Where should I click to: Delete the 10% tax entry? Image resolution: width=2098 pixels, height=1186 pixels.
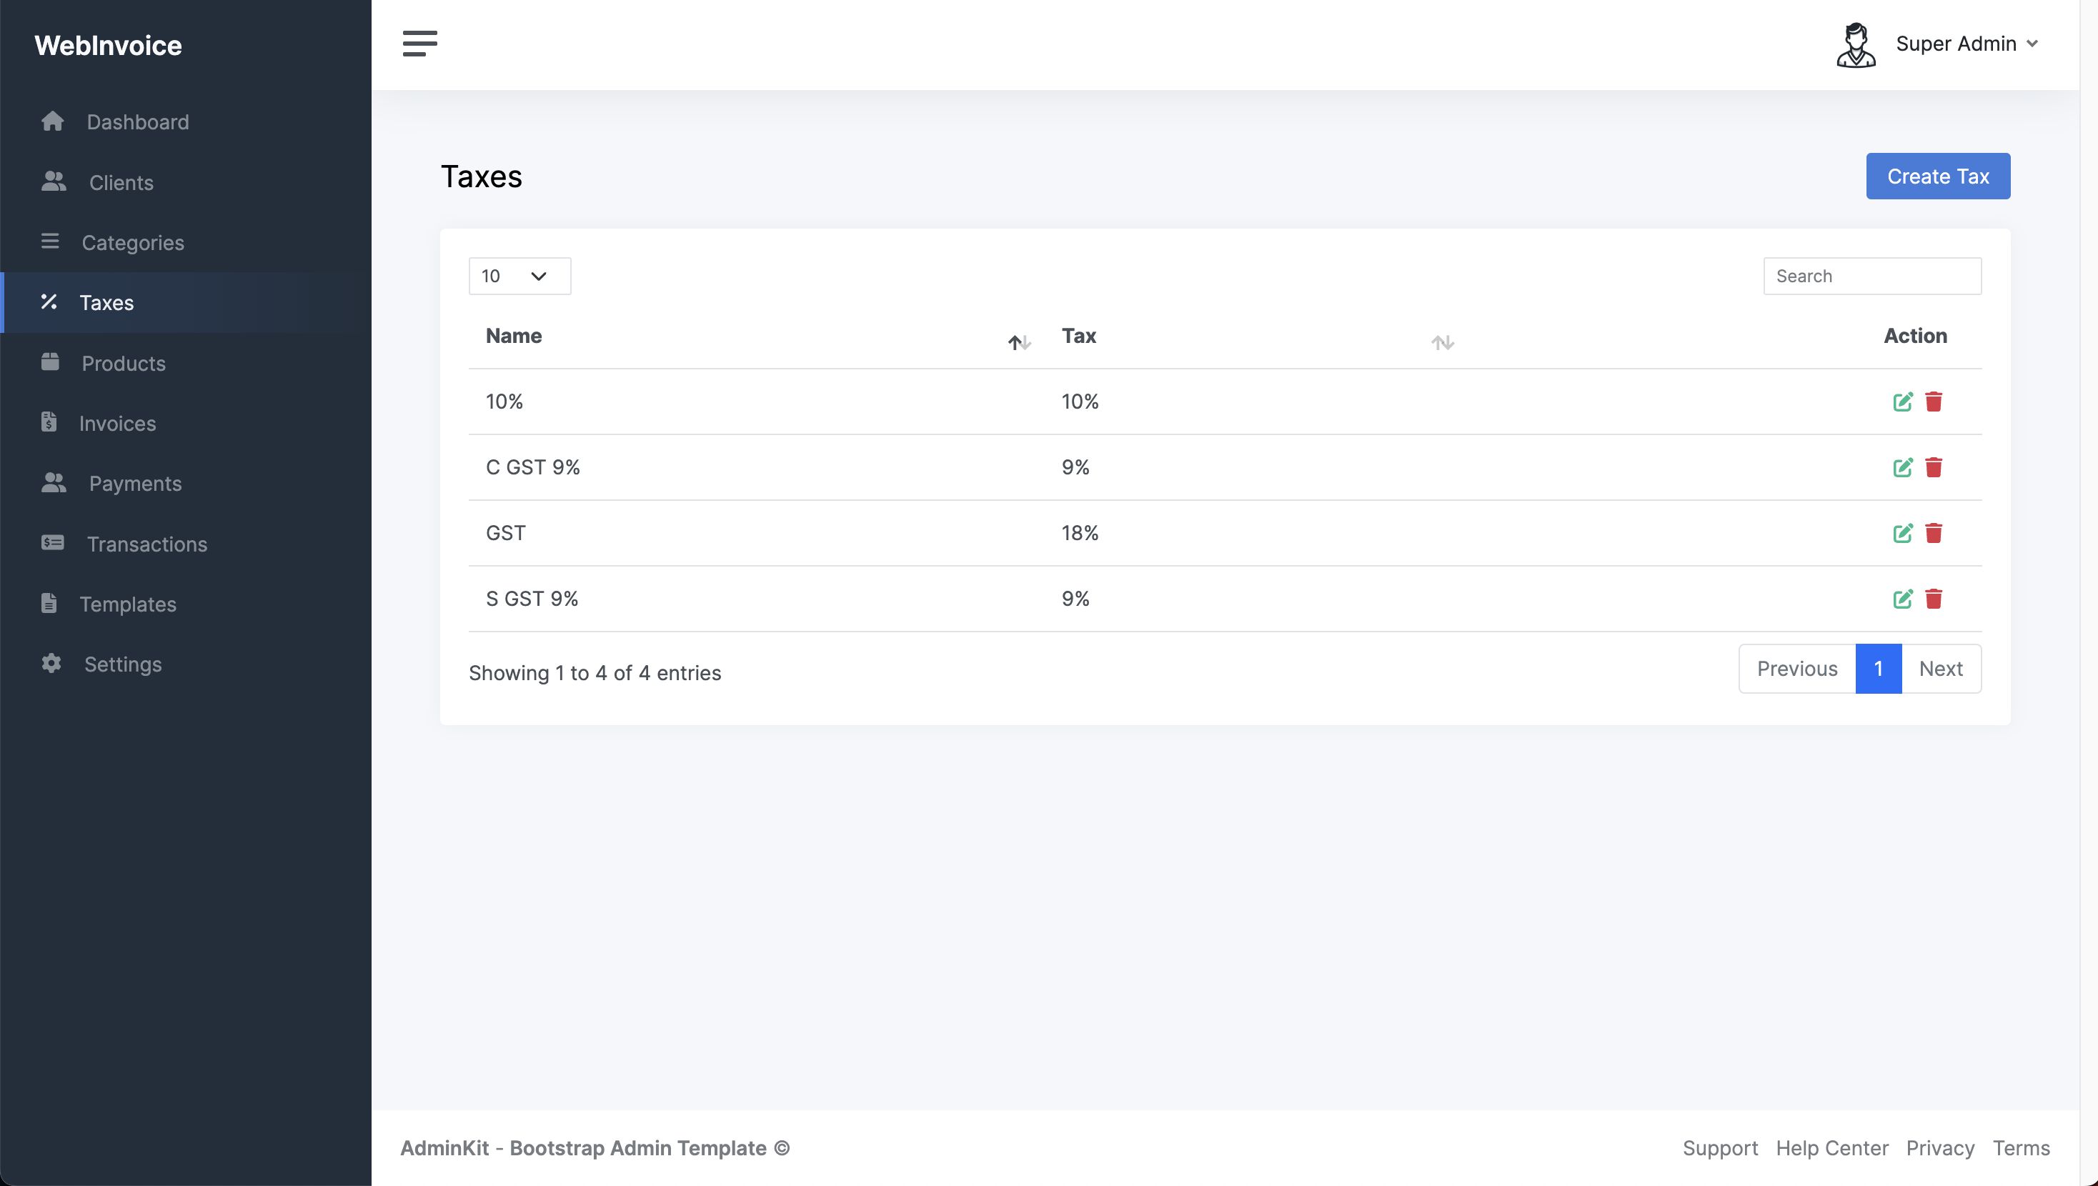[1934, 402]
